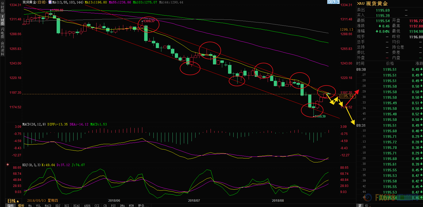Click the KDJ(9,3,3) indicator label
The image size is (423, 207).
tap(31, 165)
